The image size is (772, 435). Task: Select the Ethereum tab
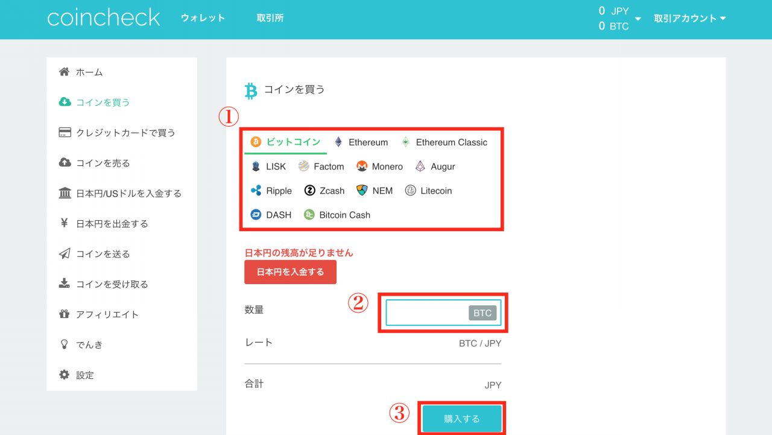pos(368,142)
